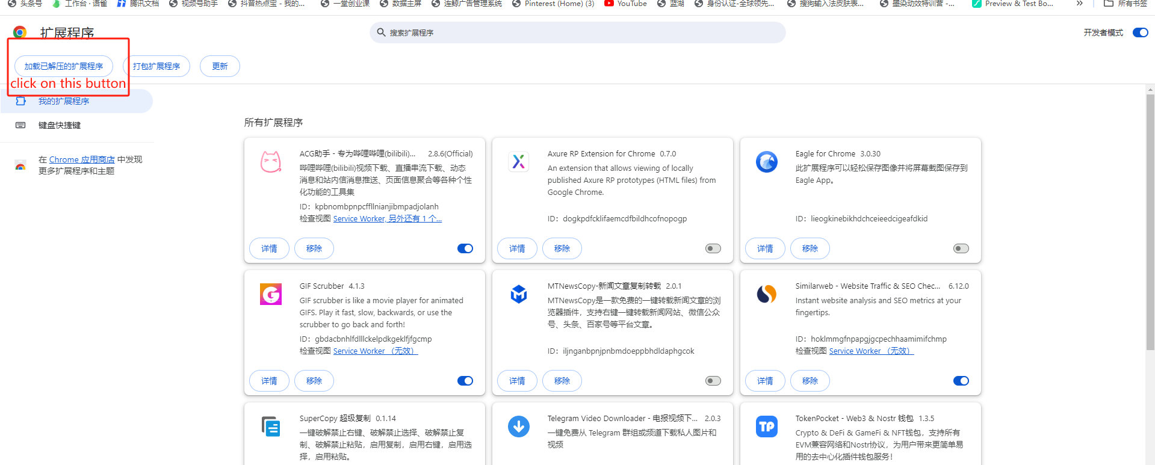This screenshot has width=1155, height=465.
Task: Click 移除 for Eagle for Chrome
Action: (810, 248)
